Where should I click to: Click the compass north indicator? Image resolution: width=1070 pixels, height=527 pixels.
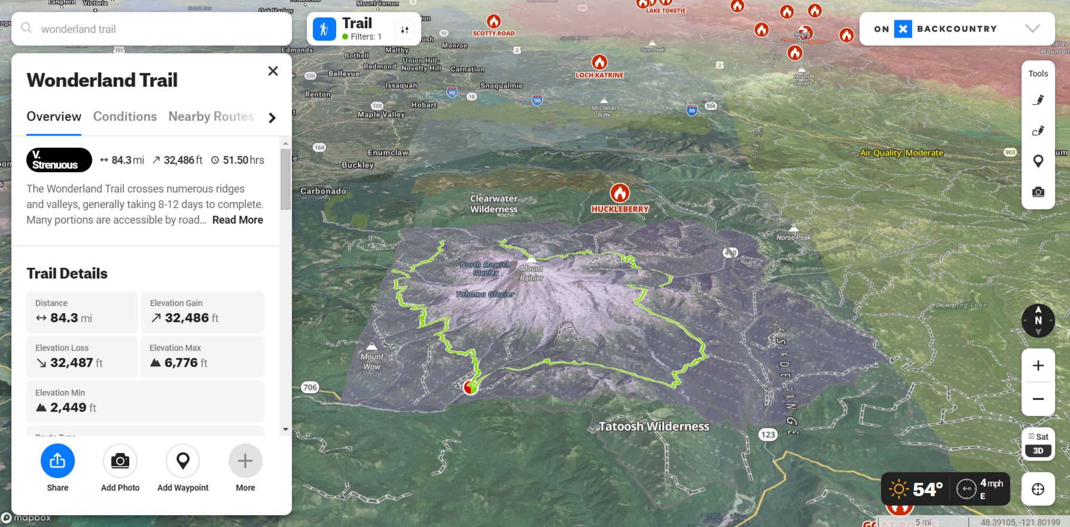[x=1038, y=320]
